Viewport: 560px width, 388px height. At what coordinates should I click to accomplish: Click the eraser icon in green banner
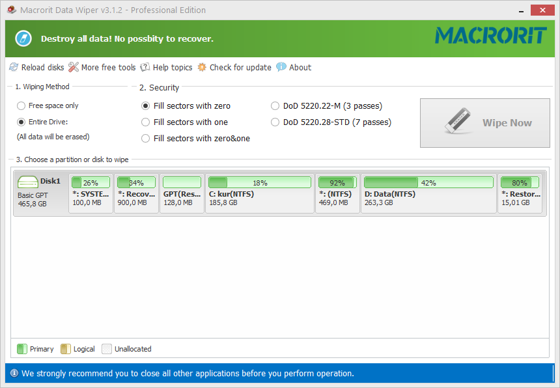[23, 38]
